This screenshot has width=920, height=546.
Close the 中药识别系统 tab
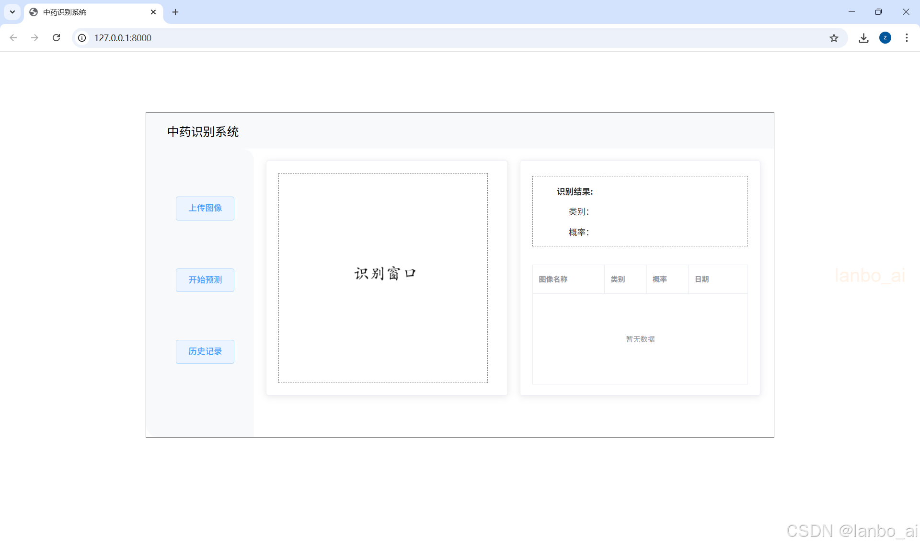[x=153, y=12]
